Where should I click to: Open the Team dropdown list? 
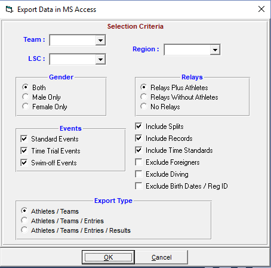(x=100, y=40)
